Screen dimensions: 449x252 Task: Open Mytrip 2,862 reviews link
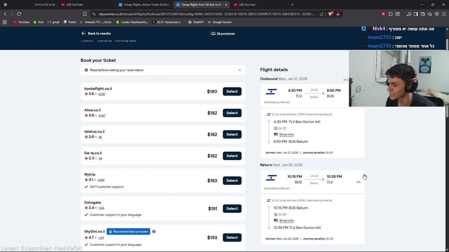(101, 180)
